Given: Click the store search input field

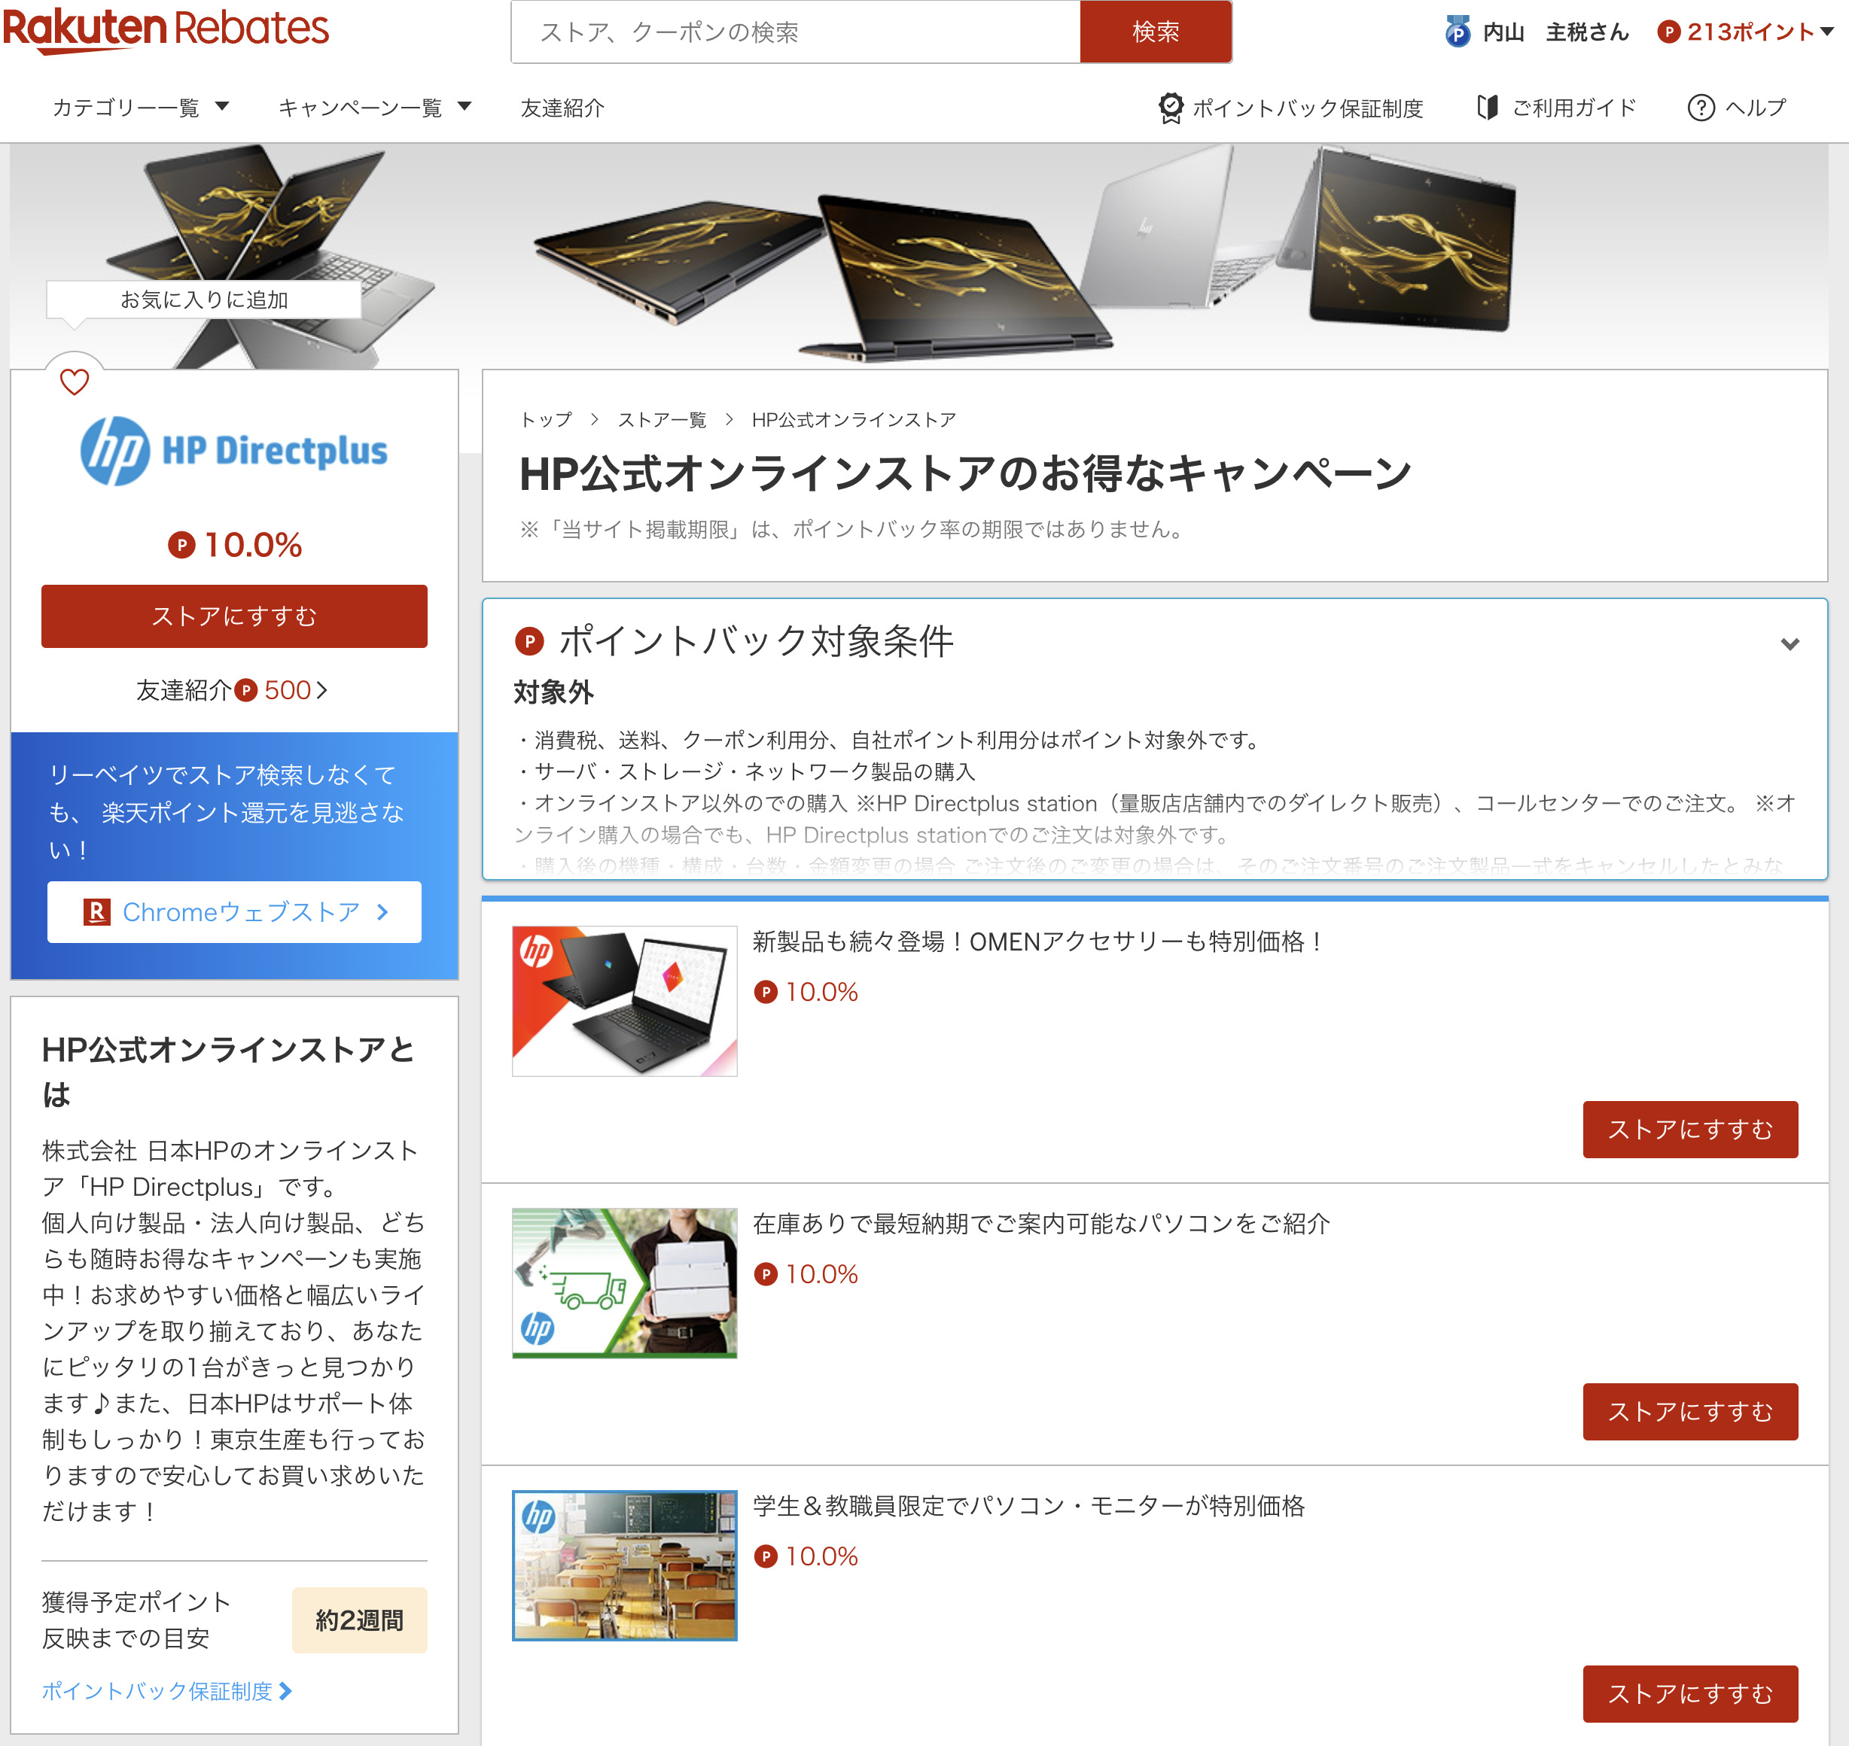Looking at the screenshot, I should click(796, 32).
